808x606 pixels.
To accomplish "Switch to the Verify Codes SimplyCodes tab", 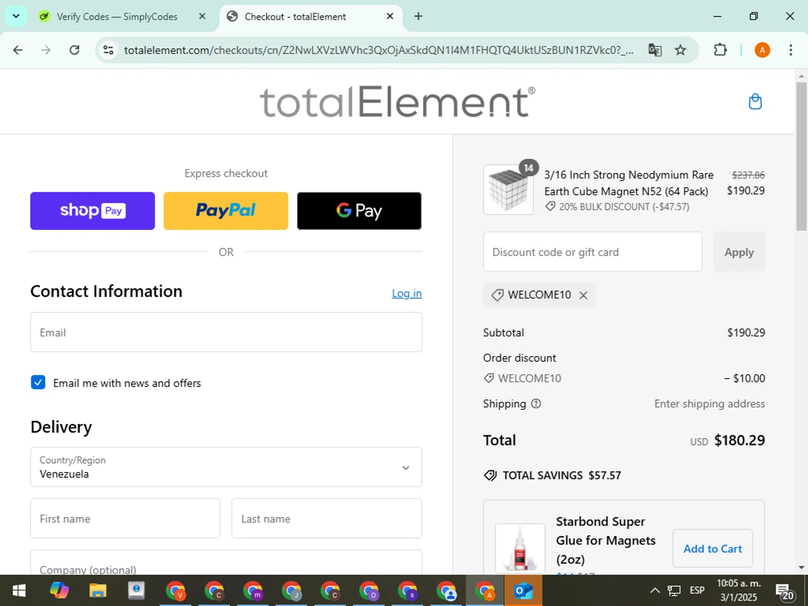I will (x=117, y=17).
